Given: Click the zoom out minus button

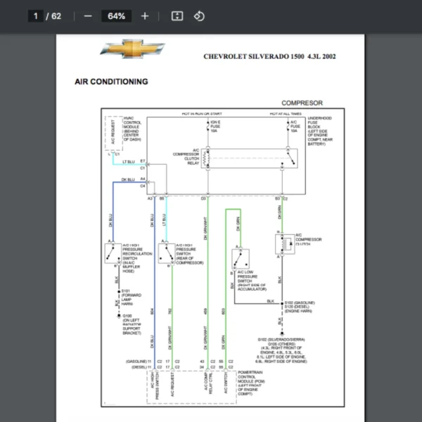Looking at the screenshot, I should point(88,16).
